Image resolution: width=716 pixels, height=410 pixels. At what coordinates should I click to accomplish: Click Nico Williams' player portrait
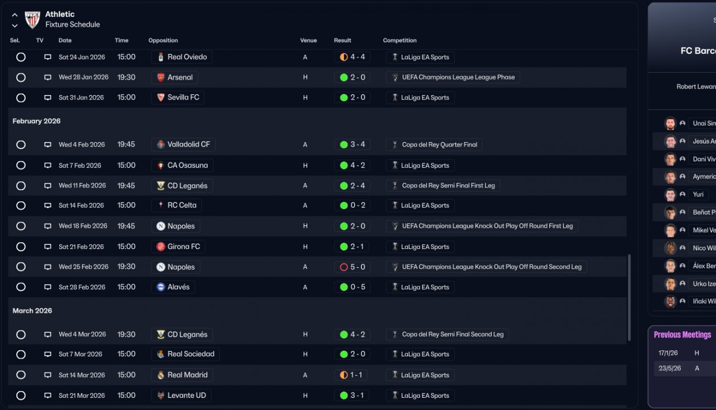[x=670, y=248]
